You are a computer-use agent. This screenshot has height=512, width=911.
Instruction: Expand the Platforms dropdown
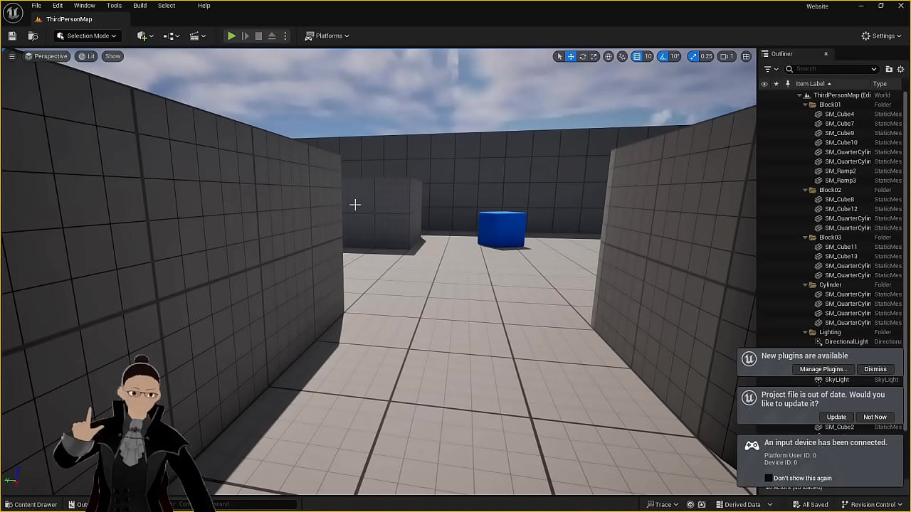327,36
